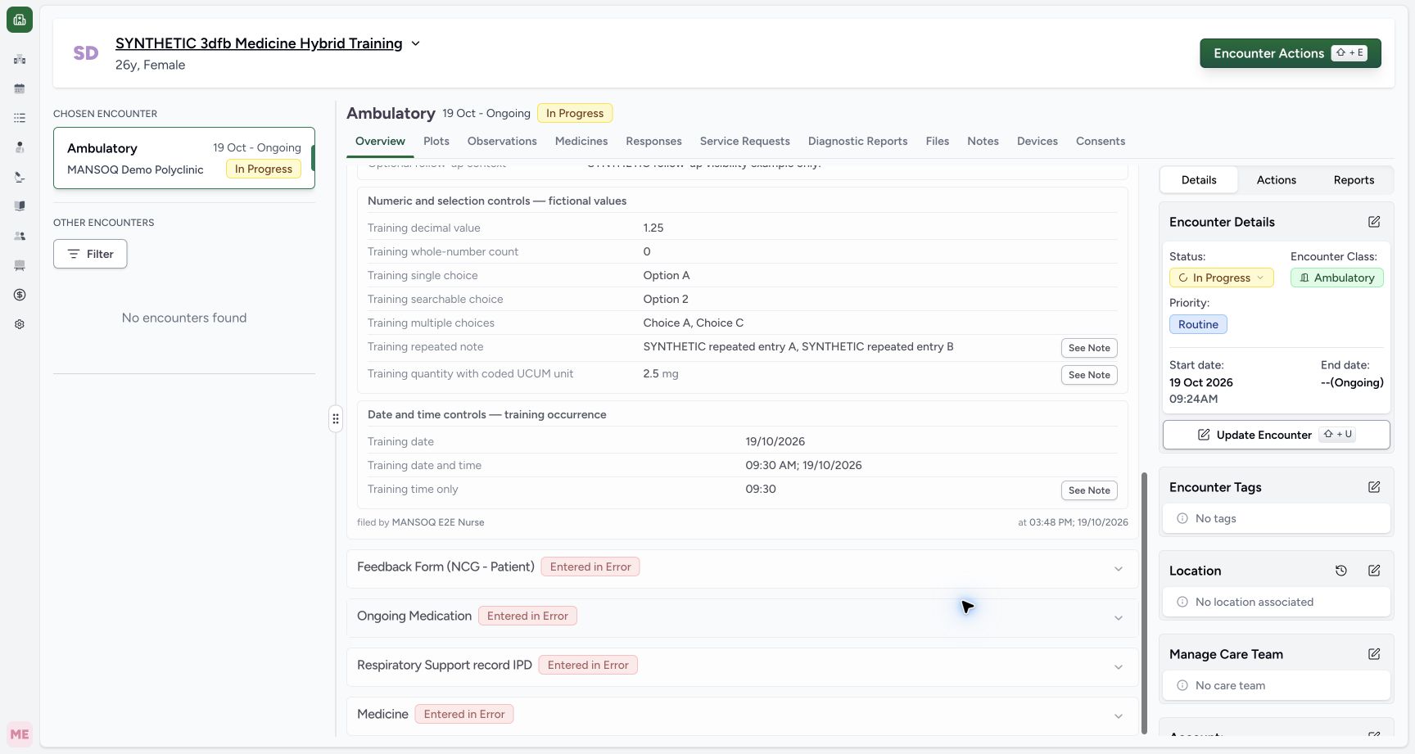Click the Encounter Actions button
The width and height of the screenshot is (1415, 754).
point(1291,53)
